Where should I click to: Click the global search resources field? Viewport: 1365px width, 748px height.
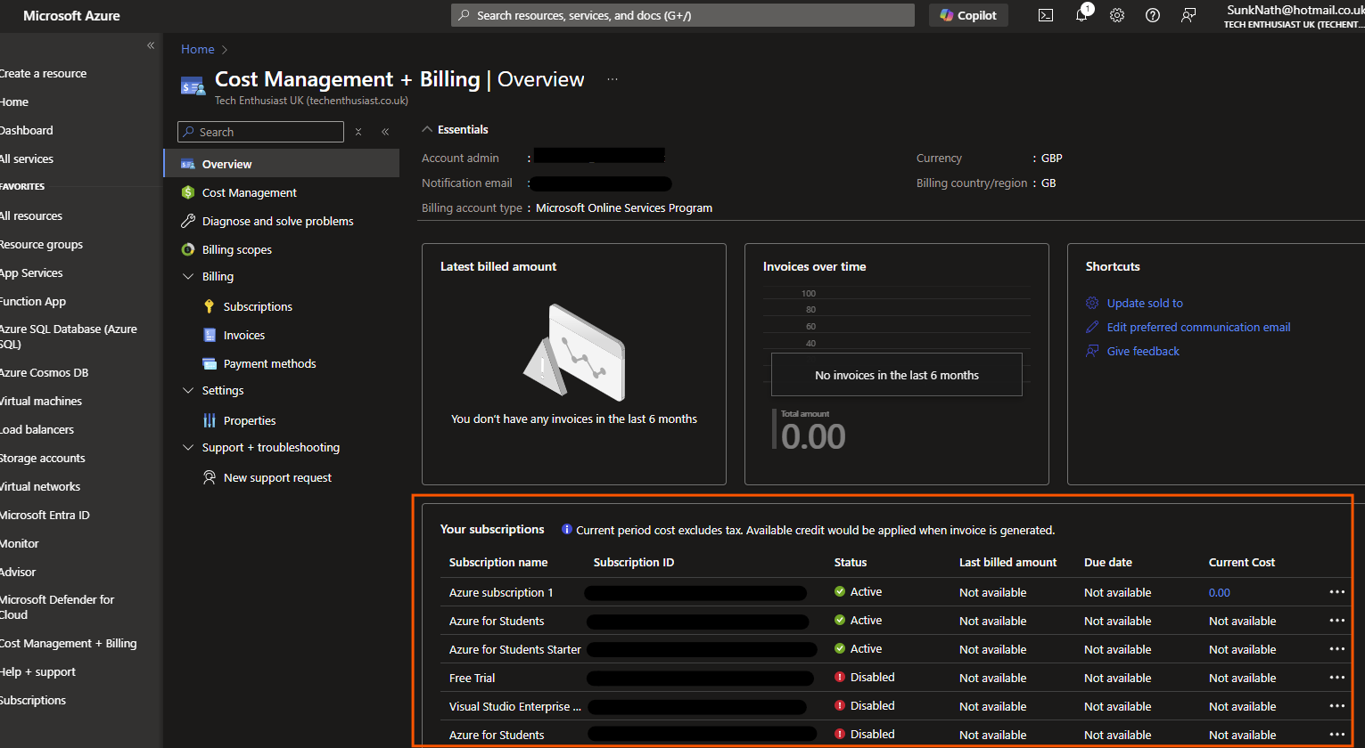[681, 14]
